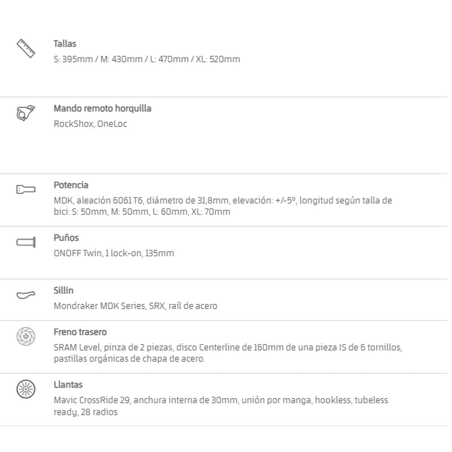The image size is (452, 452).
Task: Click the remote lever icon for Mando remoto horquilla
Action: [x=26, y=113]
